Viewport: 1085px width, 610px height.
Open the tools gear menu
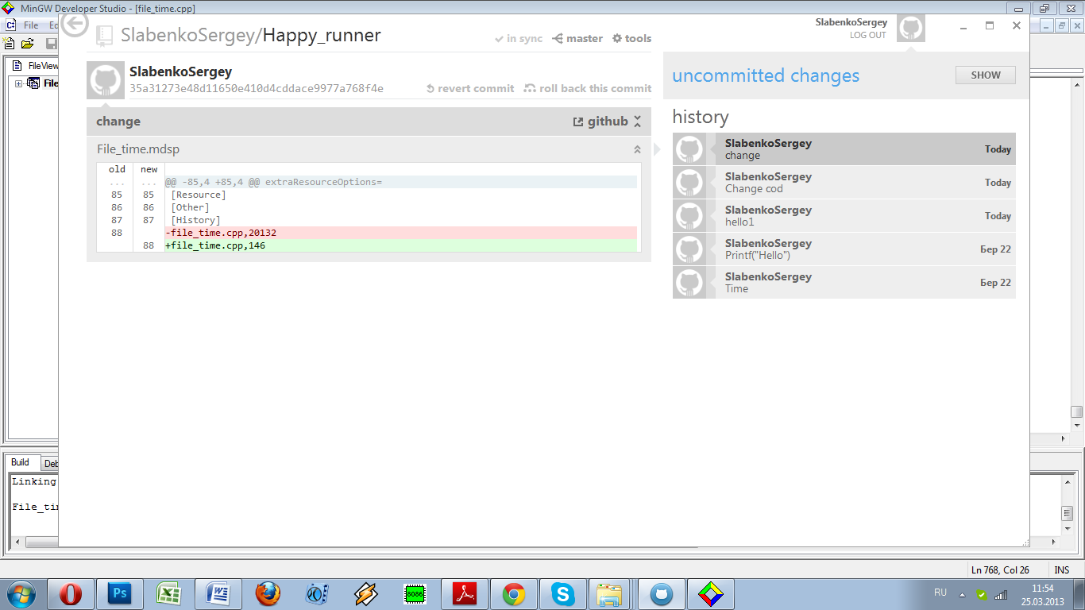tap(631, 38)
